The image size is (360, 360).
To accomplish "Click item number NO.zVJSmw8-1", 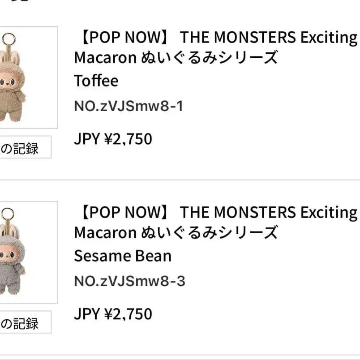I will click(129, 107).
